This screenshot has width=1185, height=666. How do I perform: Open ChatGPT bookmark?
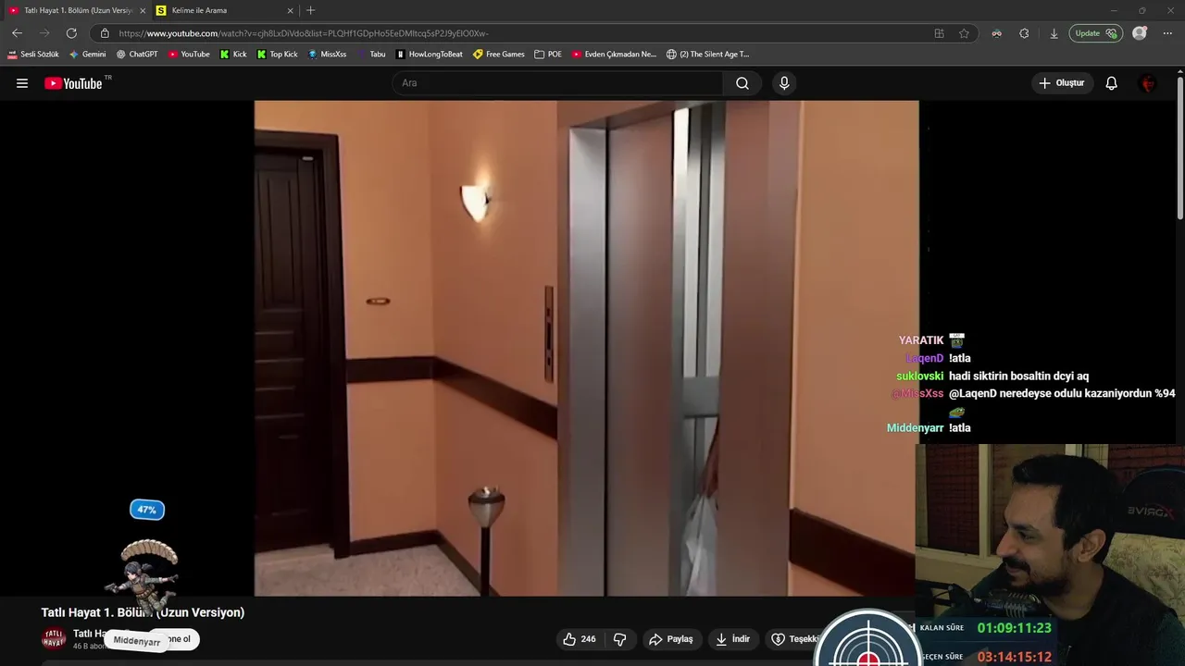(x=137, y=55)
